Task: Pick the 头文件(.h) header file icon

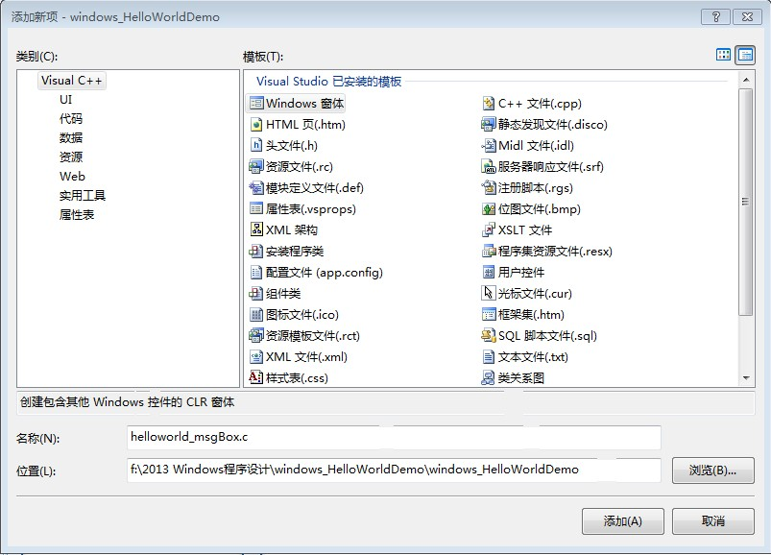Action: tap(256, 146)
